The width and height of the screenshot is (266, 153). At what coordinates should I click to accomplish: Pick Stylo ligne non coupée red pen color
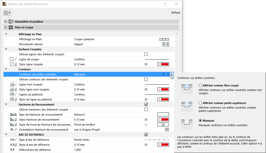pos(163,89)
